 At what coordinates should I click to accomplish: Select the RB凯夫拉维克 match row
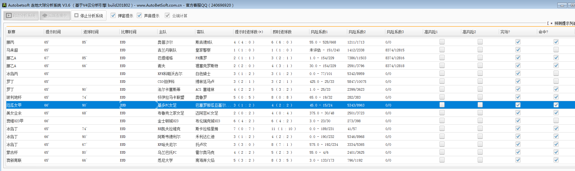(169, 129)
